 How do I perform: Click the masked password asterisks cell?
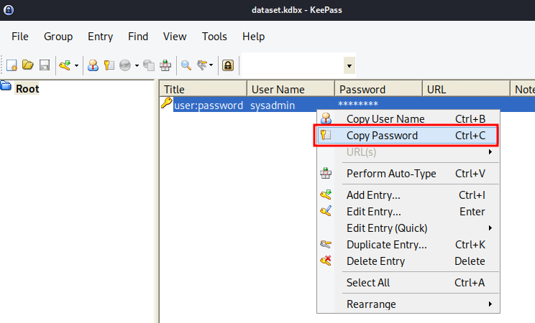click(358, 104)
